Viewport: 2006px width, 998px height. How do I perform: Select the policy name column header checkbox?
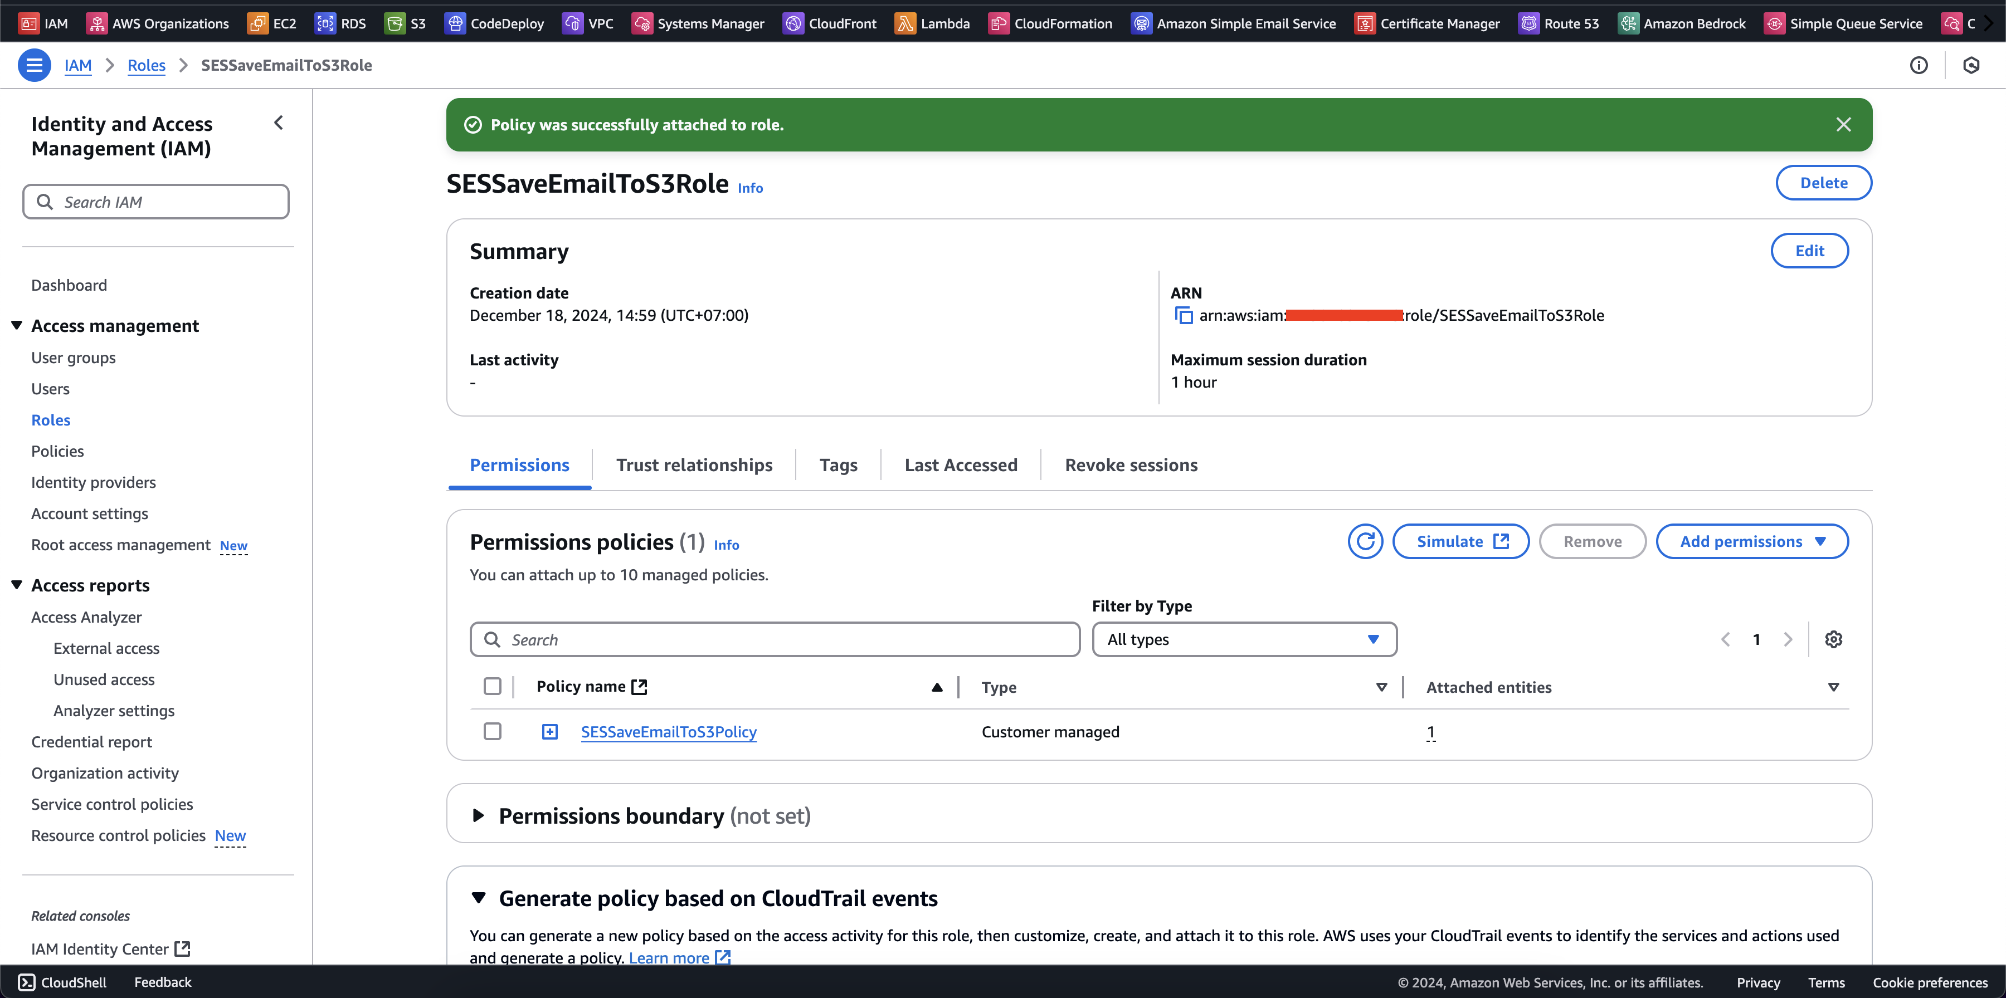pos(493,686)
